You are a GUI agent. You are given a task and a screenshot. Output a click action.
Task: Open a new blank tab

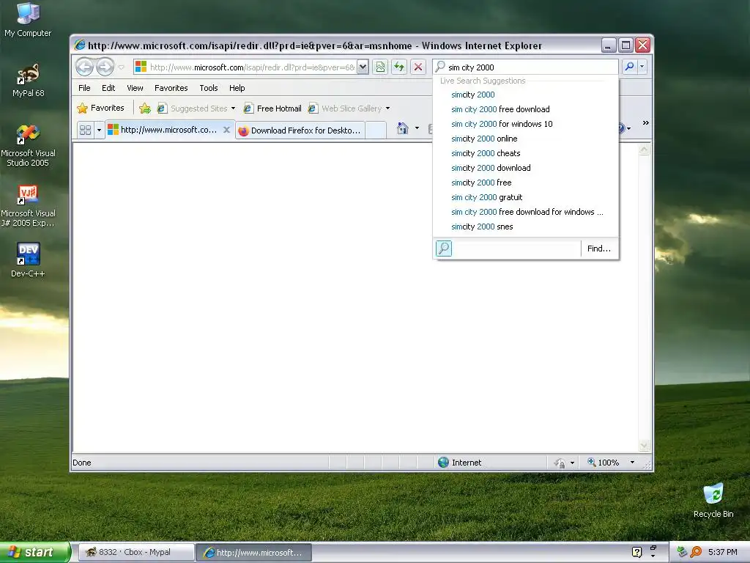tap(376, 130)
